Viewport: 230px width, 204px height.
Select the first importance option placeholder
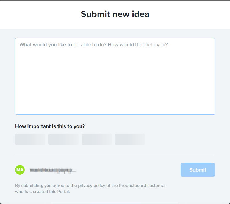[x=30, y=139]
